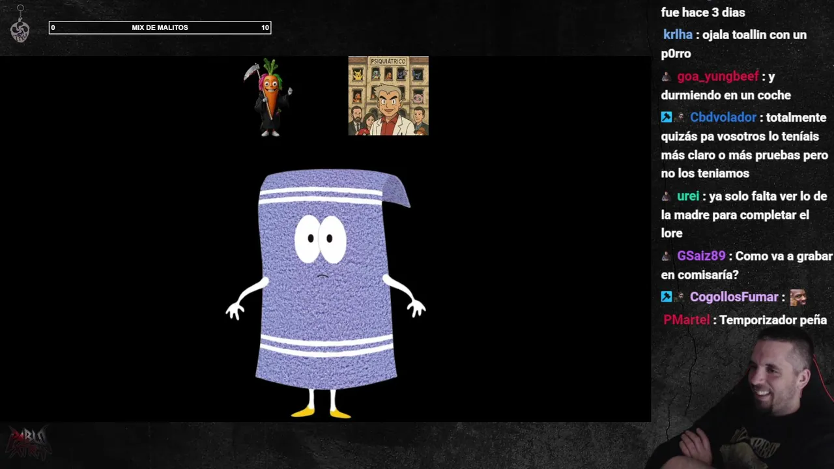The height and width of the screenshot is (469, 834).
Task: Click the message 'Como va a grabar en comisaría?'
Action: click(747, 265)
